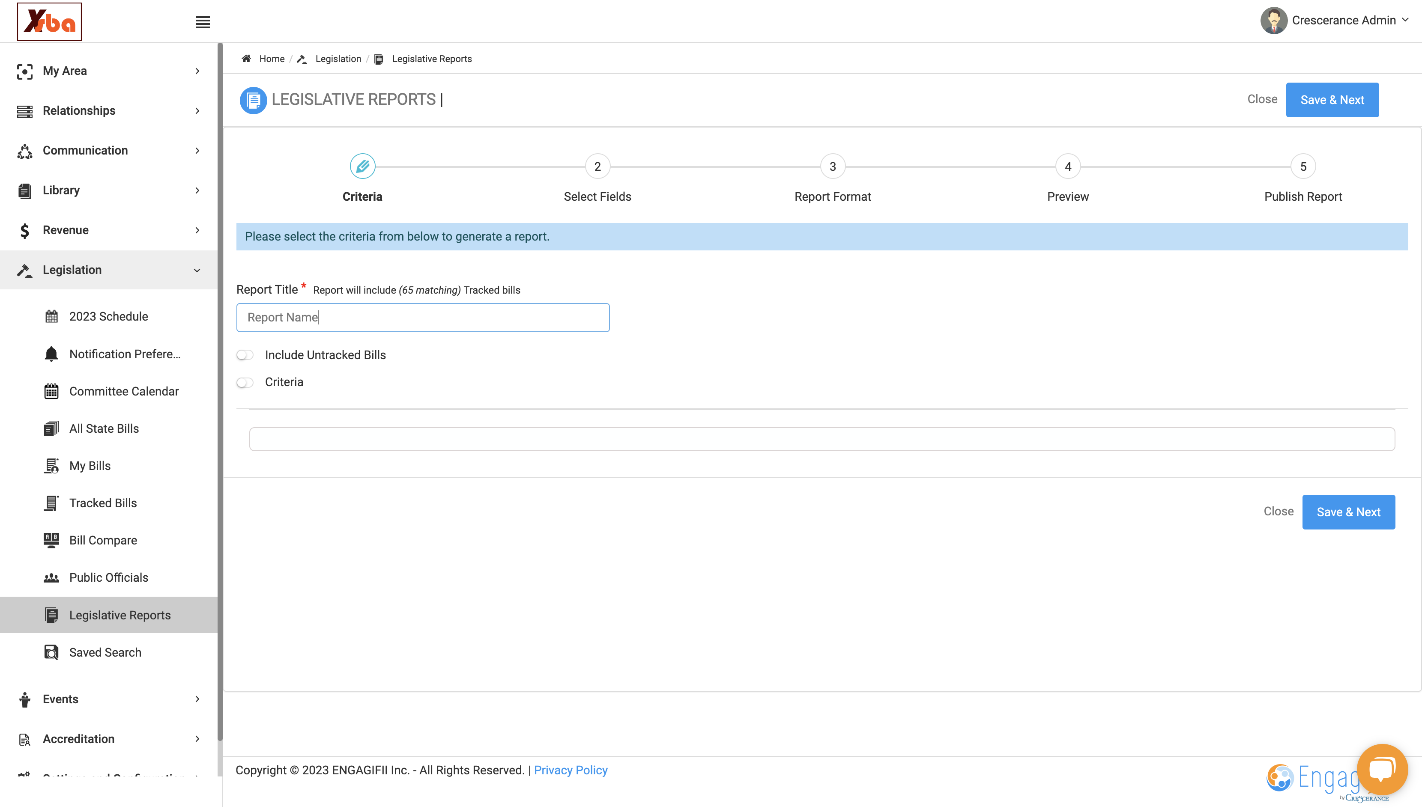Click the My Area sidebar icon
The width and height of the screenshot is (1422, 809).
pyautogui.click(x=24, y=71)
